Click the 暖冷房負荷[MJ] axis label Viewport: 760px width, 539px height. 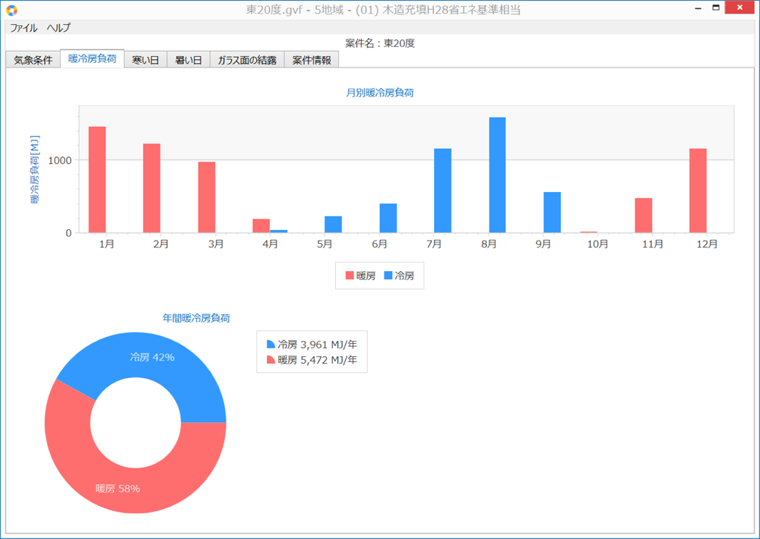(35, 169)
